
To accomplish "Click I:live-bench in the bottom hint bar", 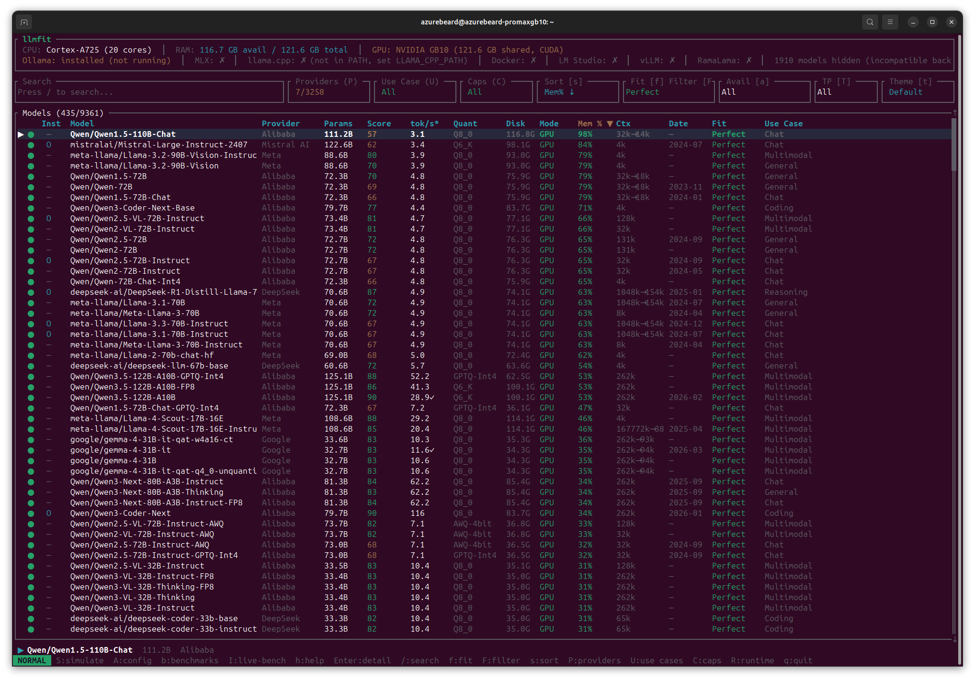I will pos(257,661).
